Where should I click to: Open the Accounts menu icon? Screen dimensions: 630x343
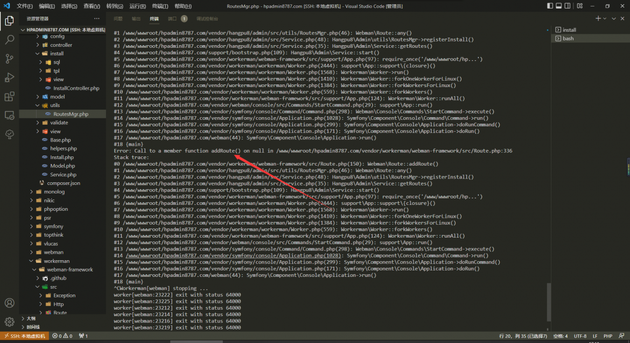point(9,304)
